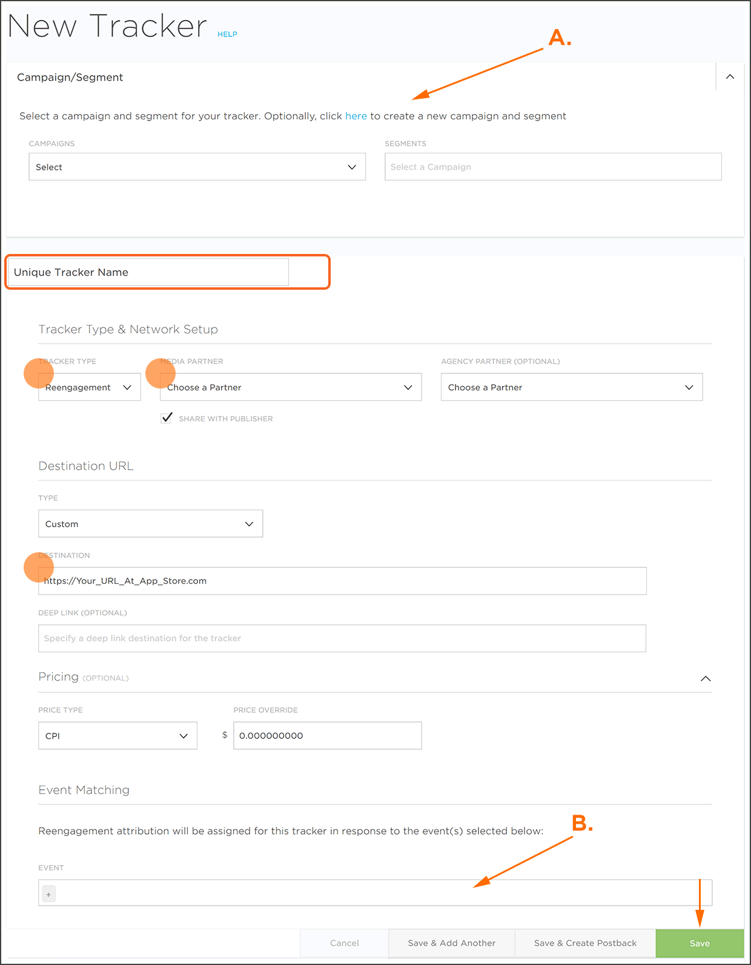
Task: Open the Price Type dropdown
Action: pos(117,736)
